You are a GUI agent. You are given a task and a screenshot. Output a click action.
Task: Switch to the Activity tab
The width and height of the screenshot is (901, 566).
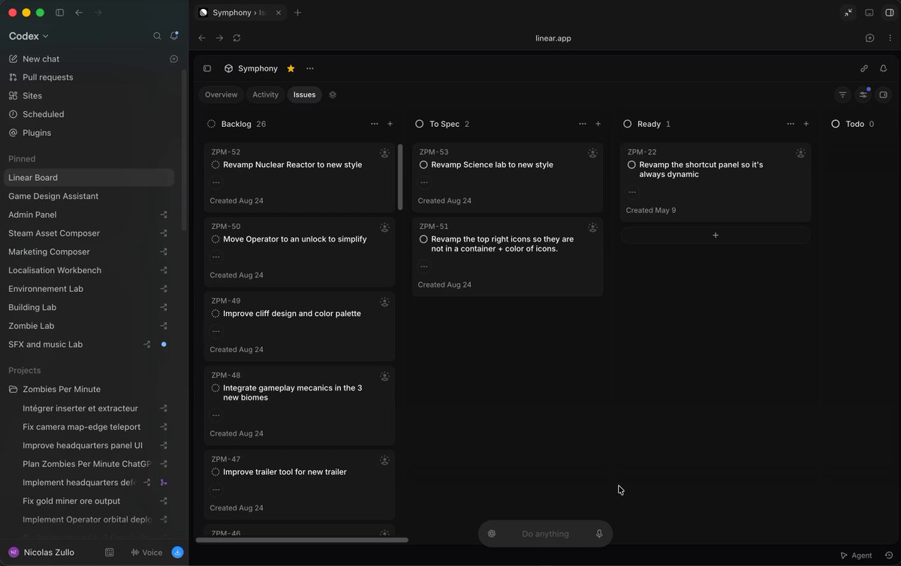click(x=265, y=95)
